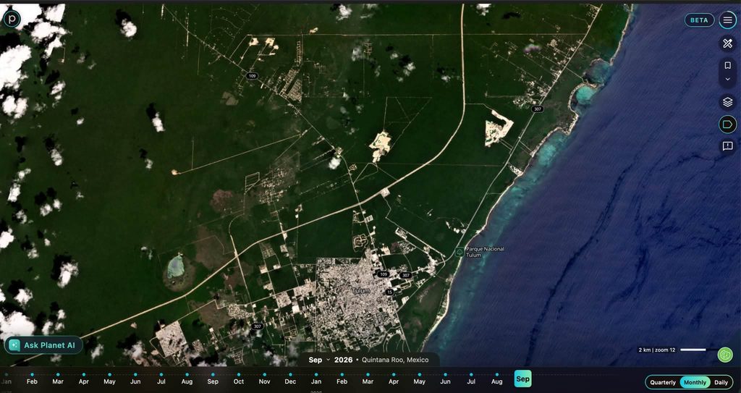Open the Planet logo home icon

(12, 19)
